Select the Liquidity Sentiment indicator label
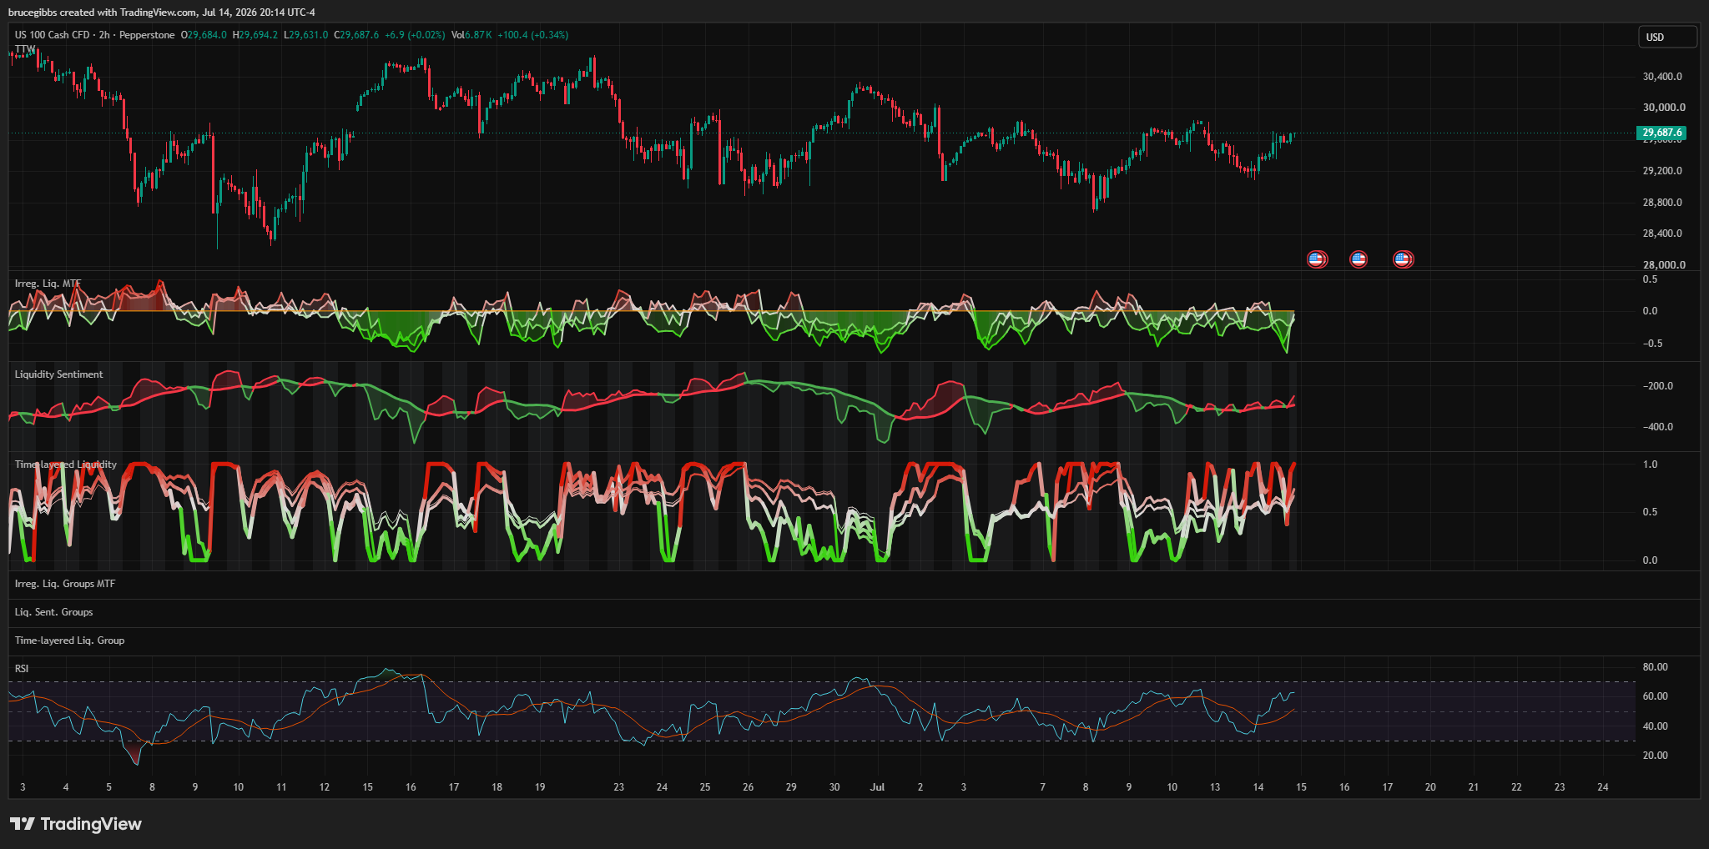 (x=58, y=374)
